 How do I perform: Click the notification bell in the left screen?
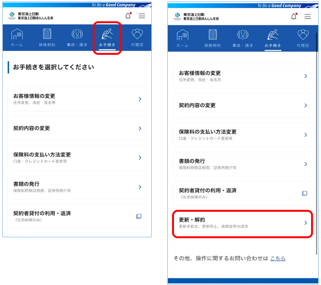coord(128,16)
